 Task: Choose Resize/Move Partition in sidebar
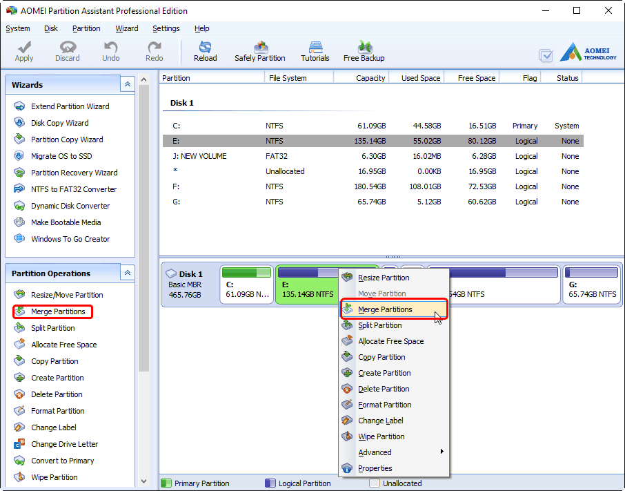[x=58, y=295]
